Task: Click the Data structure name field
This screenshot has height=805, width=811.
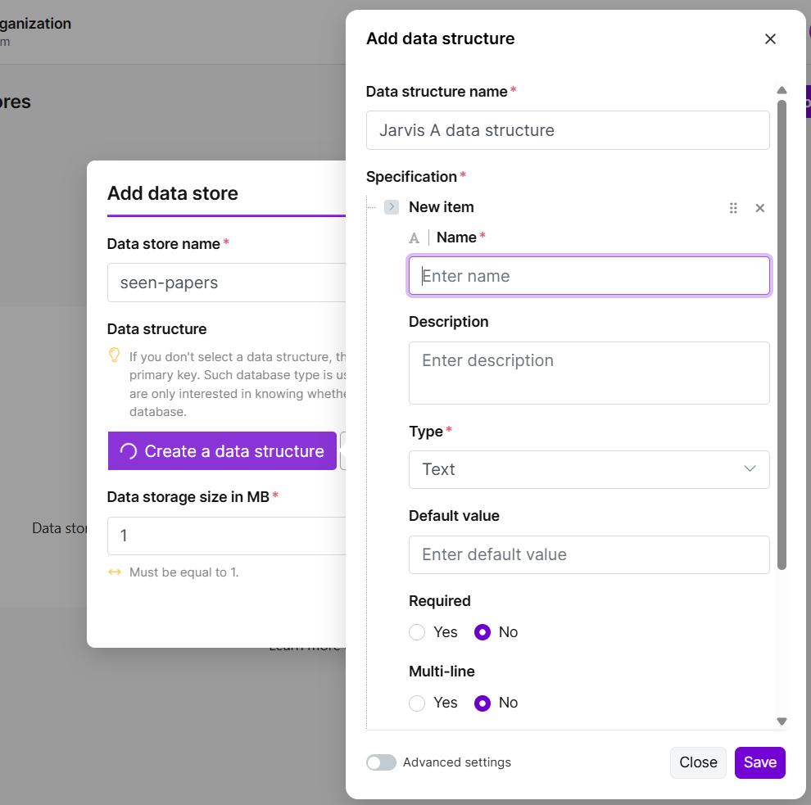Action: (x=568, y=130)
